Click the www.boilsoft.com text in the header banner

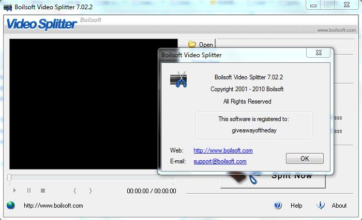pyautogui.click(x=336, y=30)
